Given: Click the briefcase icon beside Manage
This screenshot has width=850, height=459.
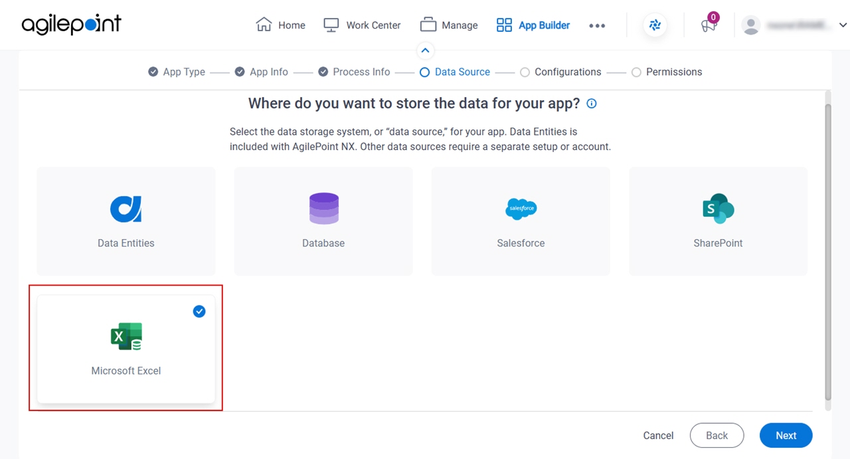Looking at the screenshot, I should [x=428, y=25].
